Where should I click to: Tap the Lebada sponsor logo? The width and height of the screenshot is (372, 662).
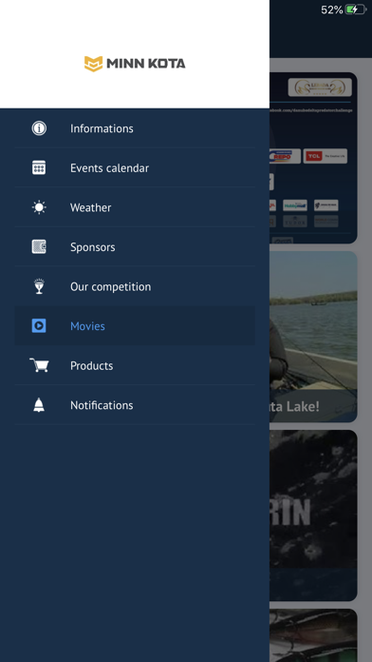[320, 87]
